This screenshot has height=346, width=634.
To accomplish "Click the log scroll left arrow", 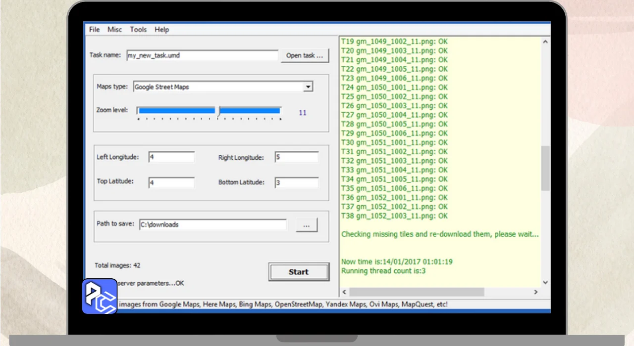I will (x=343, y=292).
